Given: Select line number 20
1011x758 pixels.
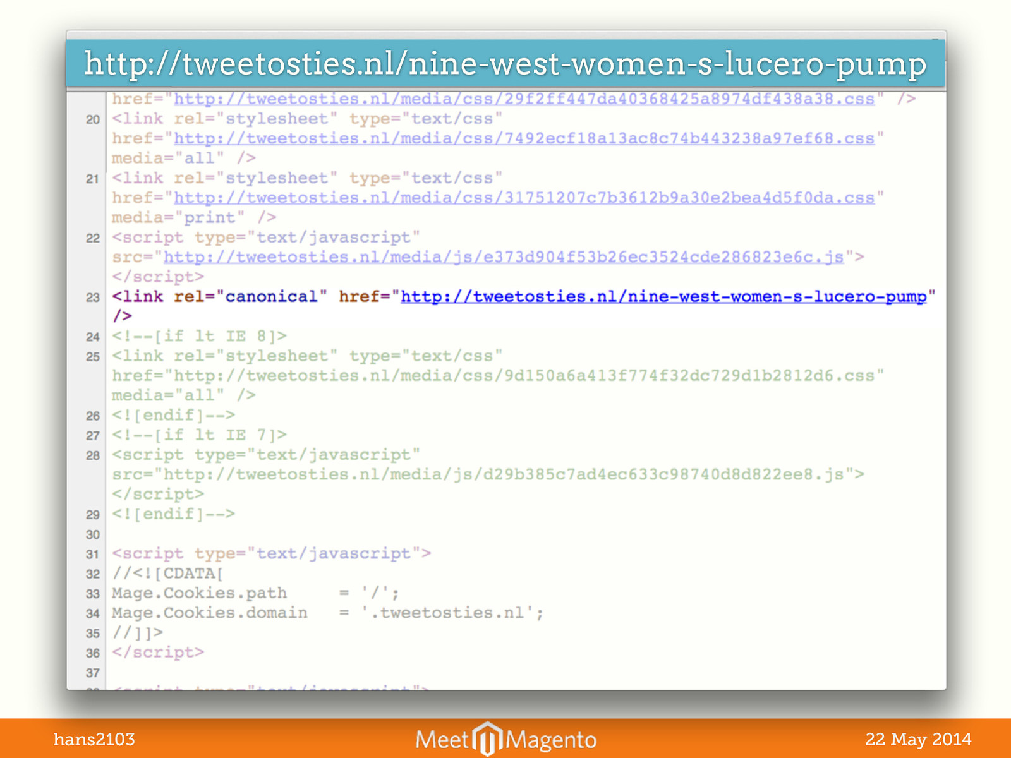Looking at the screenshot, I should (x=93, y=119).
